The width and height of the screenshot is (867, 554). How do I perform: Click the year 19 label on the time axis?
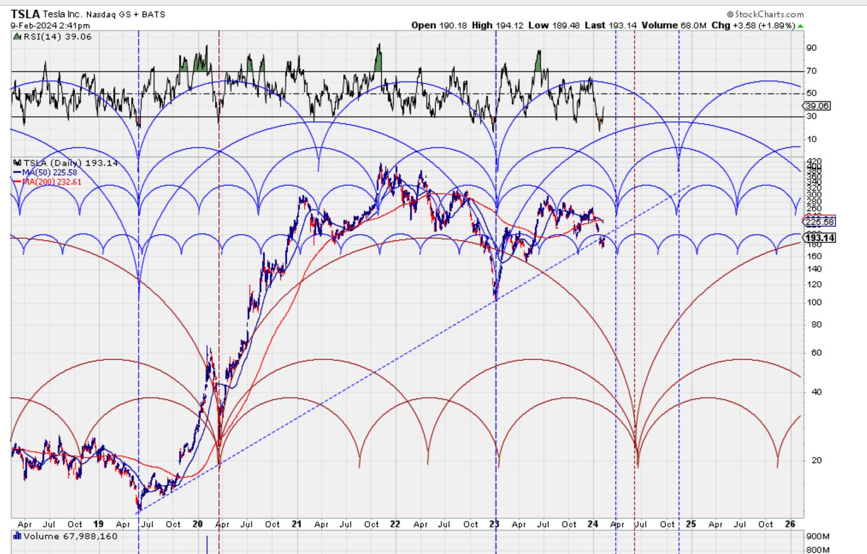pos(98,524)
